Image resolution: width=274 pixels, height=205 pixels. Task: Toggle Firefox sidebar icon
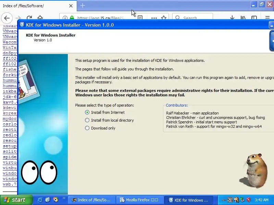point(254,18)
